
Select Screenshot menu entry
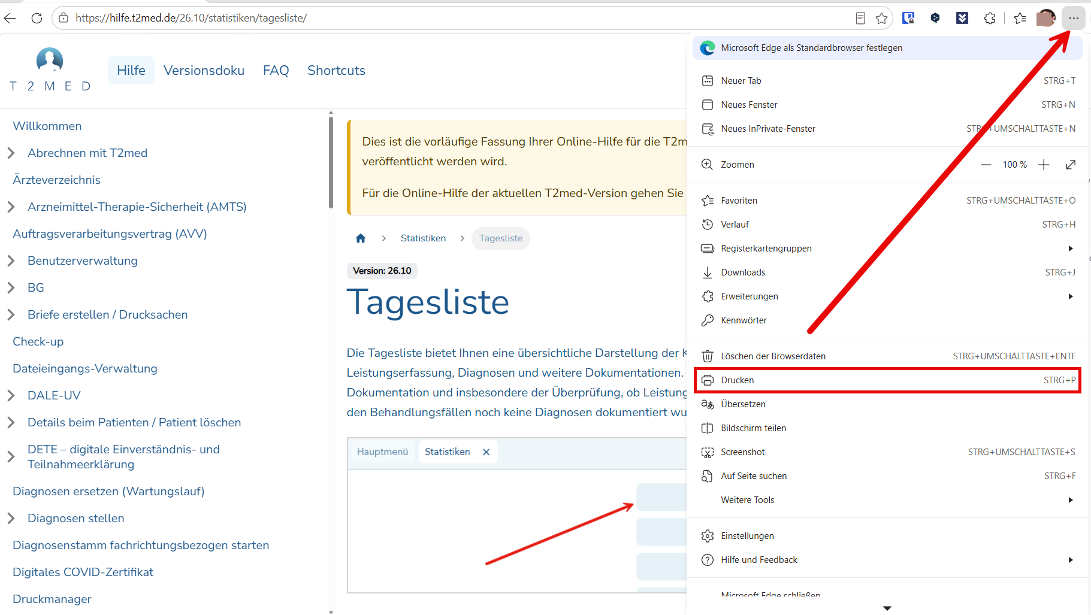(887, 452)
